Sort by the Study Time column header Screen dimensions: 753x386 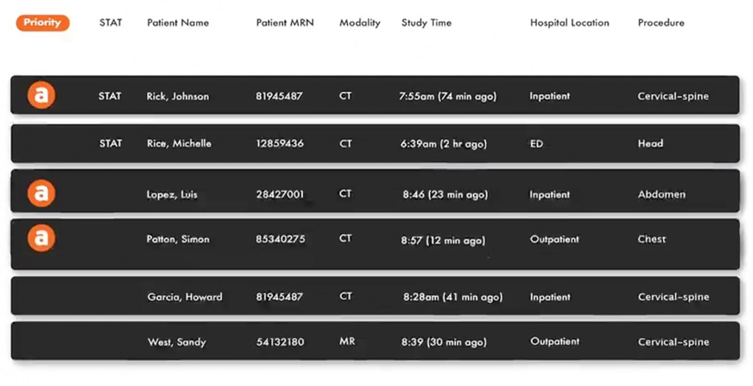point(426,23)
